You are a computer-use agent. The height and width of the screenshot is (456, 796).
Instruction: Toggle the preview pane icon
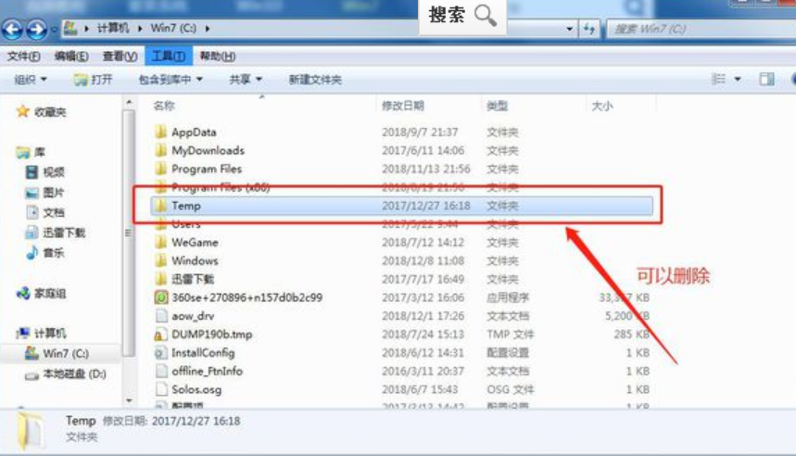click(x=766, y=79)
